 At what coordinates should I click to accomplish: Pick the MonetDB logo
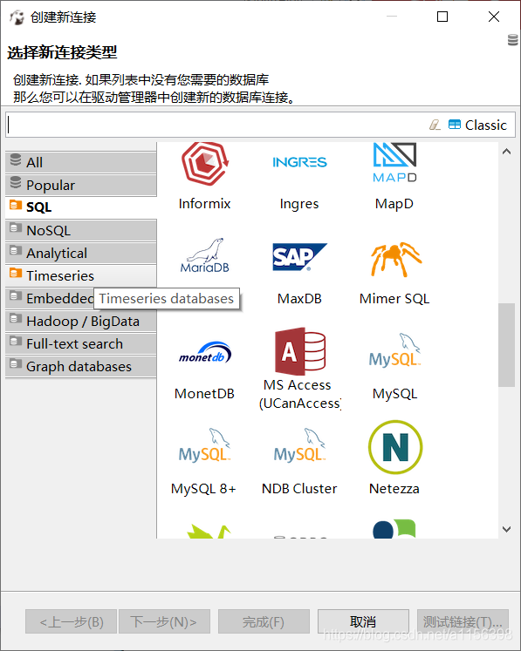[204, 353]
